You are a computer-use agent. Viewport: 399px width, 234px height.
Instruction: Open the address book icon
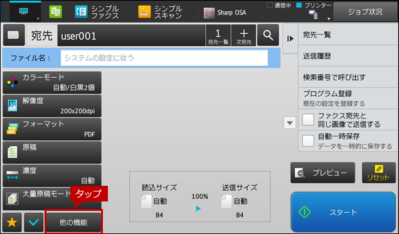tap(14, 35)
